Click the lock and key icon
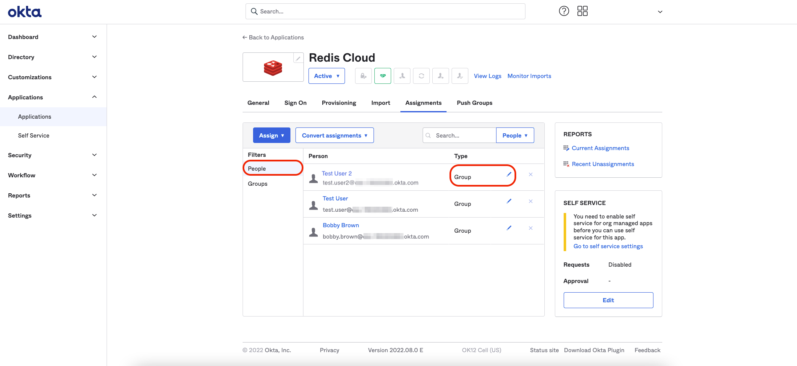Screen dimensions: 797x366 (x=363, y=76)
